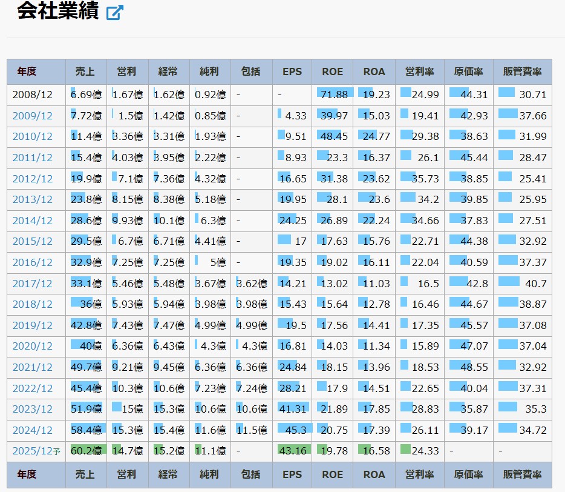565x492 pixels.
Task: Click the top 経常 column header
Action: 168,71
